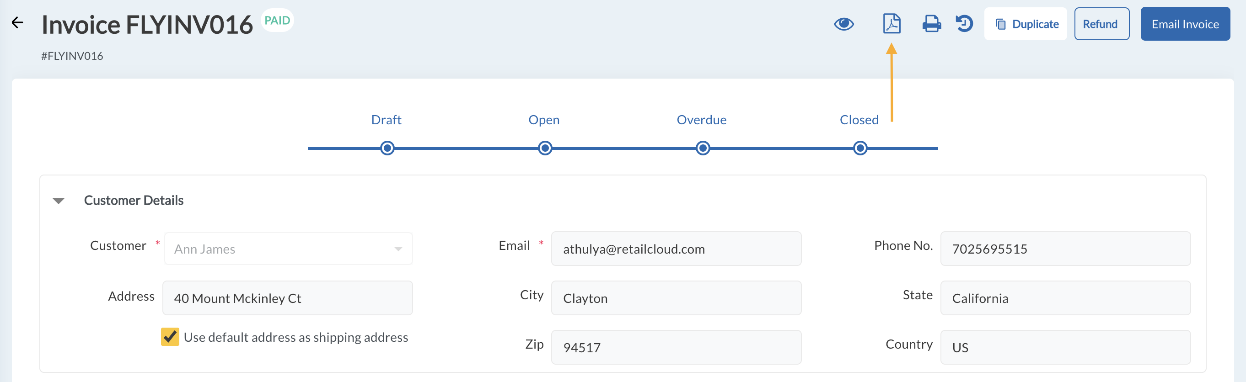Click the City field containing Clayton
The width and height of the screenshot is (1246, 382).
(676, 298)
